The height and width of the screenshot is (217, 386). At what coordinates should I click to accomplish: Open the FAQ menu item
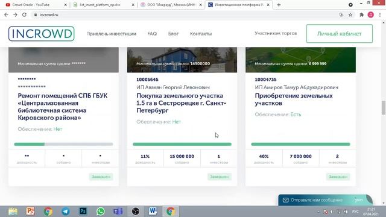pyautogui.click(x=152, y=34)
